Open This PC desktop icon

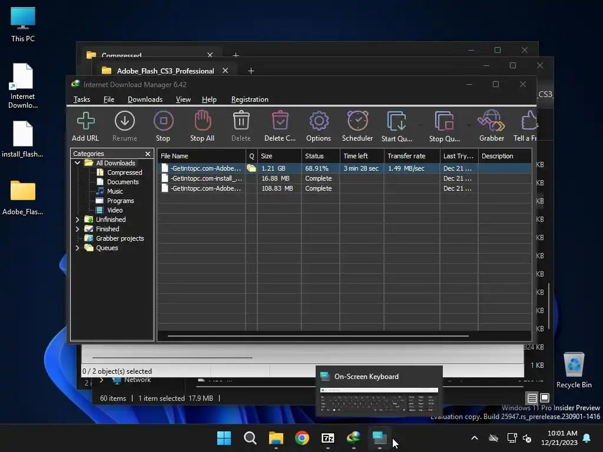tap(23, 24)
